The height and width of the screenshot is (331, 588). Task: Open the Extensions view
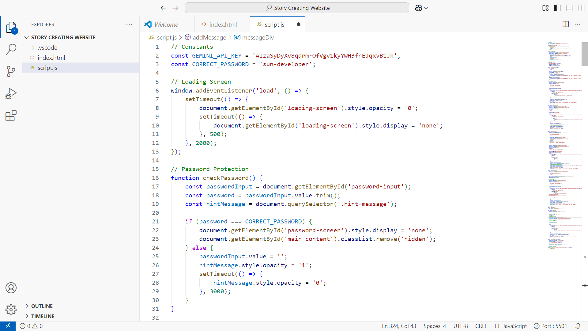[x=11, y=116]
